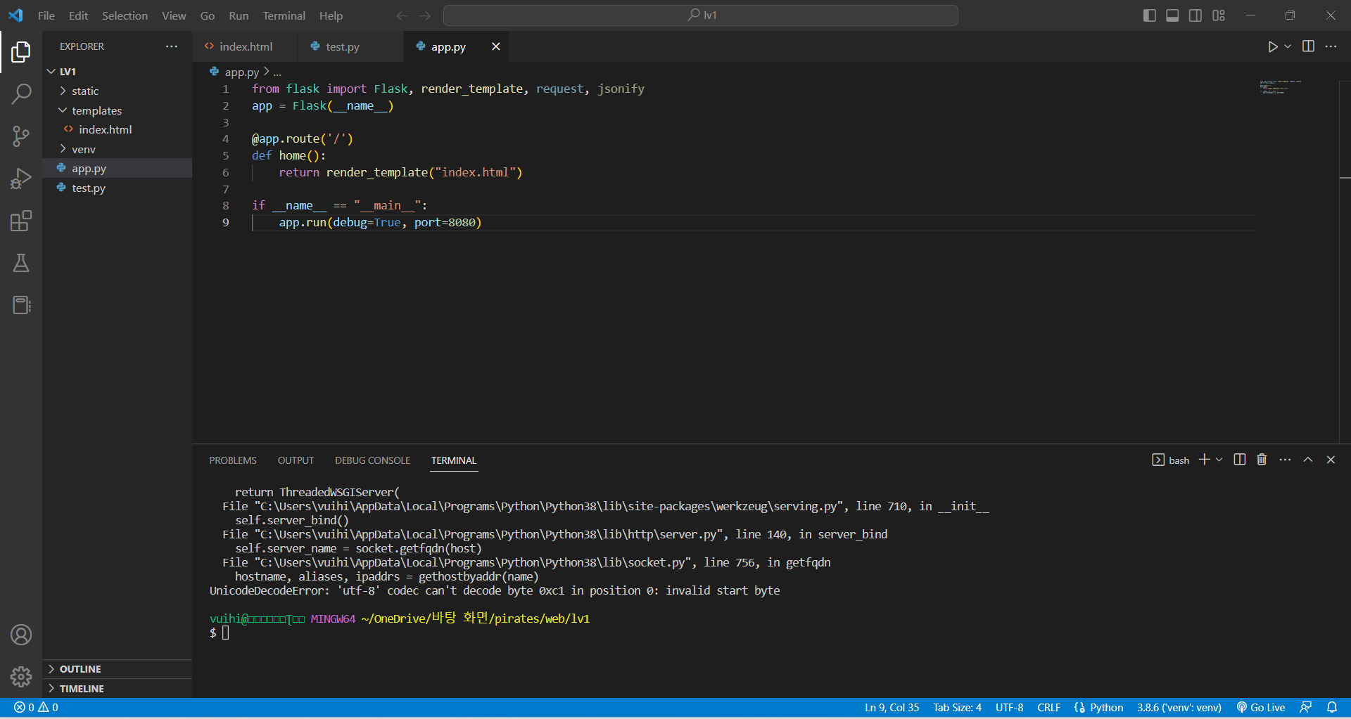Toggle Primary Side Bar visibility
Viewport: 1351px width, 719px height.
click(1150, 15)
